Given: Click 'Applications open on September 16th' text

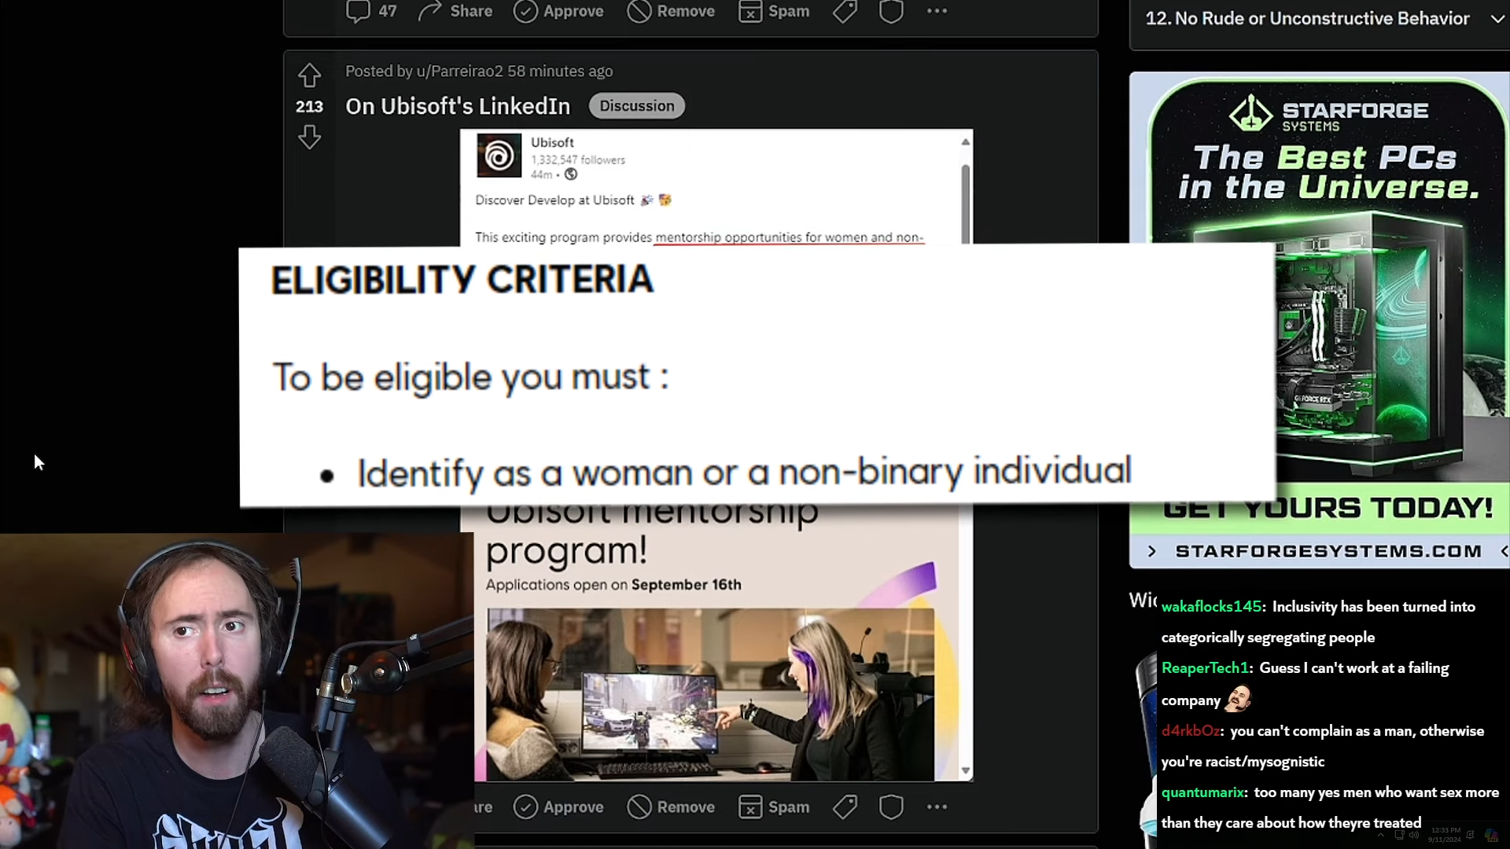Looking at the screenshot, I should [x=613, y=585].
